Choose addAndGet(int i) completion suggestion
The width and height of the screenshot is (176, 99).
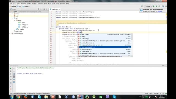[105, 43]
